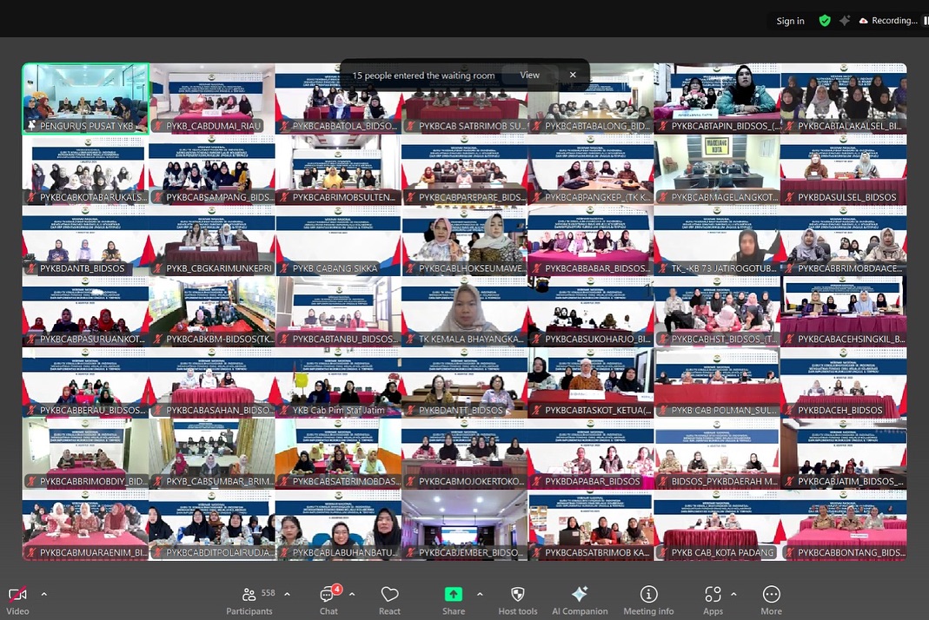Dismiss the waiting room notification
Image resolution: width=929 pixels, height=620 pixels.
tap(573, 76)
